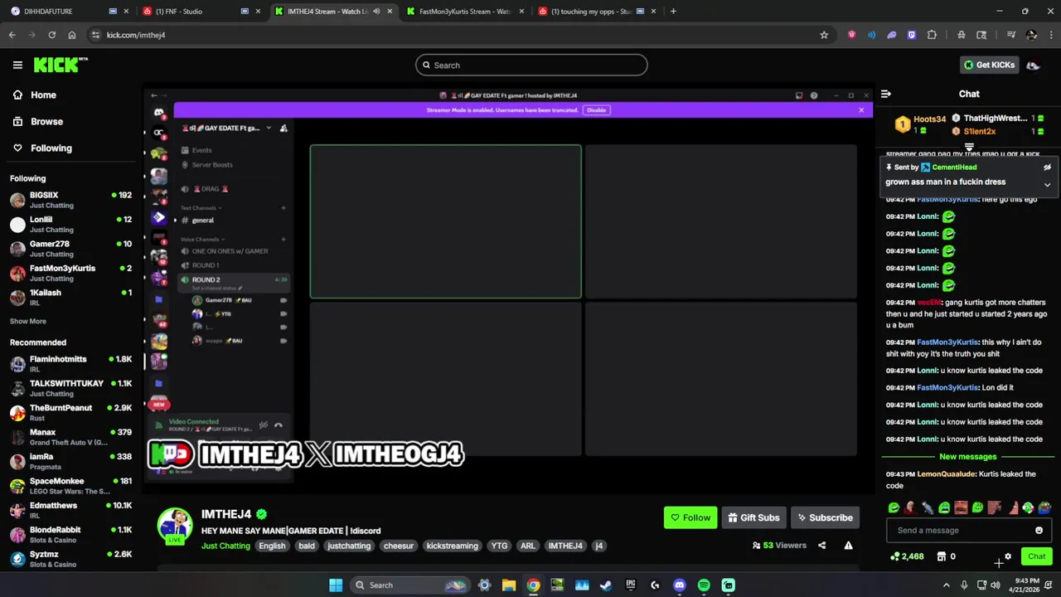Bookmark this page with star icon

pos(824,35)
